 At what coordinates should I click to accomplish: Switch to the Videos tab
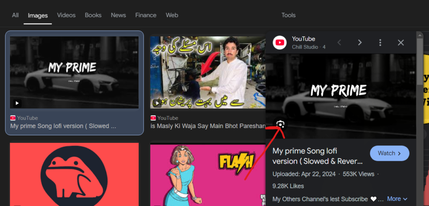point(66,15)
